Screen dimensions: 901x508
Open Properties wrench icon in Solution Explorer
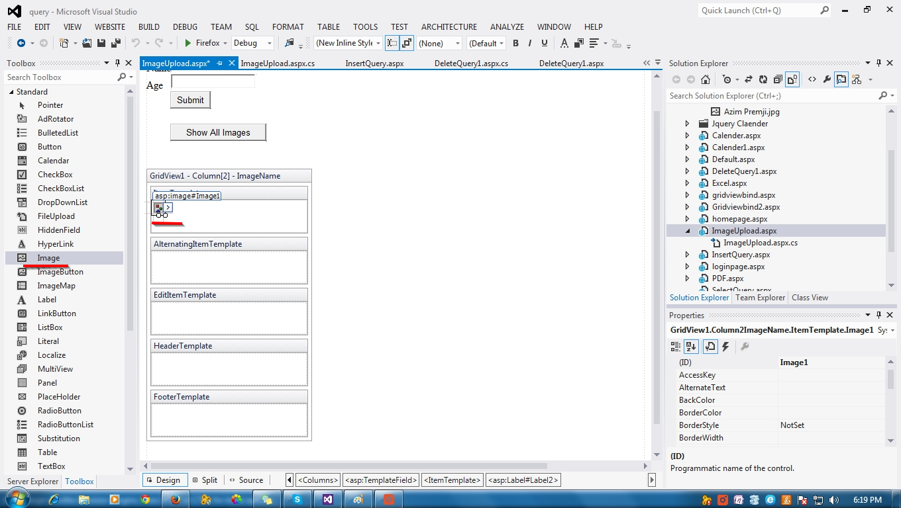coord(827,79)
